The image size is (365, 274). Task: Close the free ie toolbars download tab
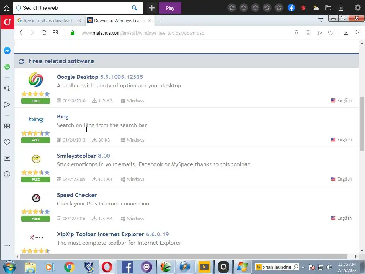(x=79, y=20)
